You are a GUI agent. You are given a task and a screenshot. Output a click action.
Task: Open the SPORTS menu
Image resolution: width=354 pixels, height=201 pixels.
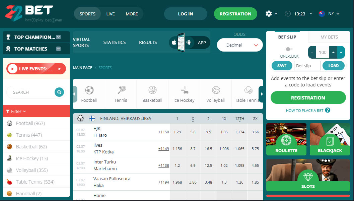(87, 14)
